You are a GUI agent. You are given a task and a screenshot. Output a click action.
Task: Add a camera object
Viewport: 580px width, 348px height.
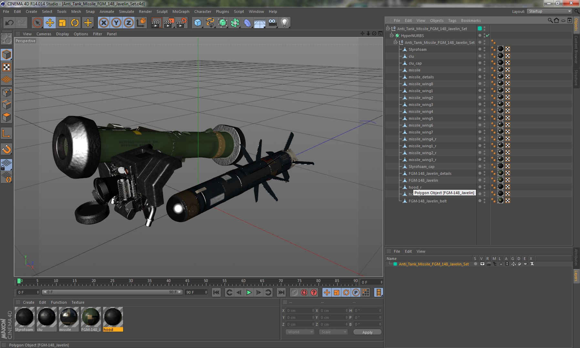coord(272,23)
